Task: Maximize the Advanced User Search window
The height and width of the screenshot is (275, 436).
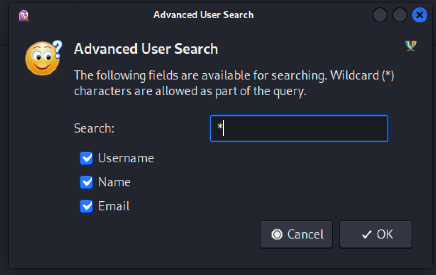Action: [x=400, y=15]
